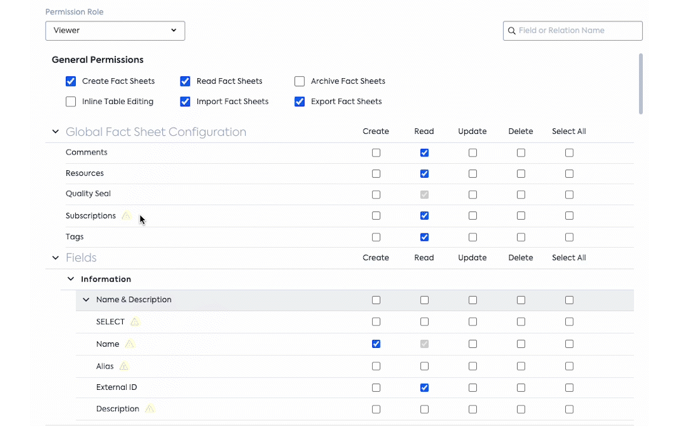Click the External ID row label
This screenshot has height=428, width=678.
(x=117, y=387)
